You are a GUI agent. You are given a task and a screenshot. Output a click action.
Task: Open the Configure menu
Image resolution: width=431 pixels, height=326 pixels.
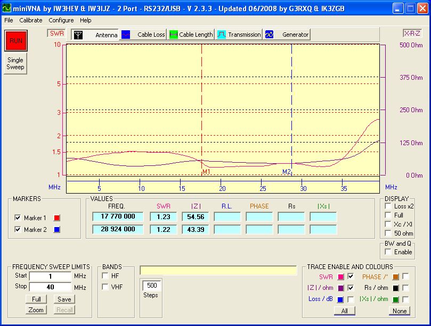pyautogui.click(x=61, y=20)
